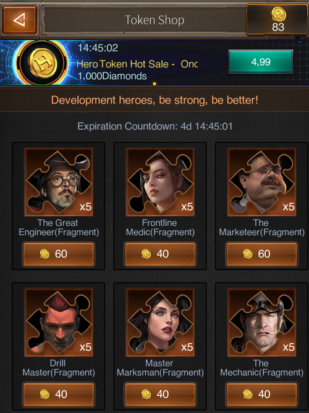The image size is (309, 413).
Task: Purchase Drill Master fragments for 40 tokens
Action: click(59, 394)
